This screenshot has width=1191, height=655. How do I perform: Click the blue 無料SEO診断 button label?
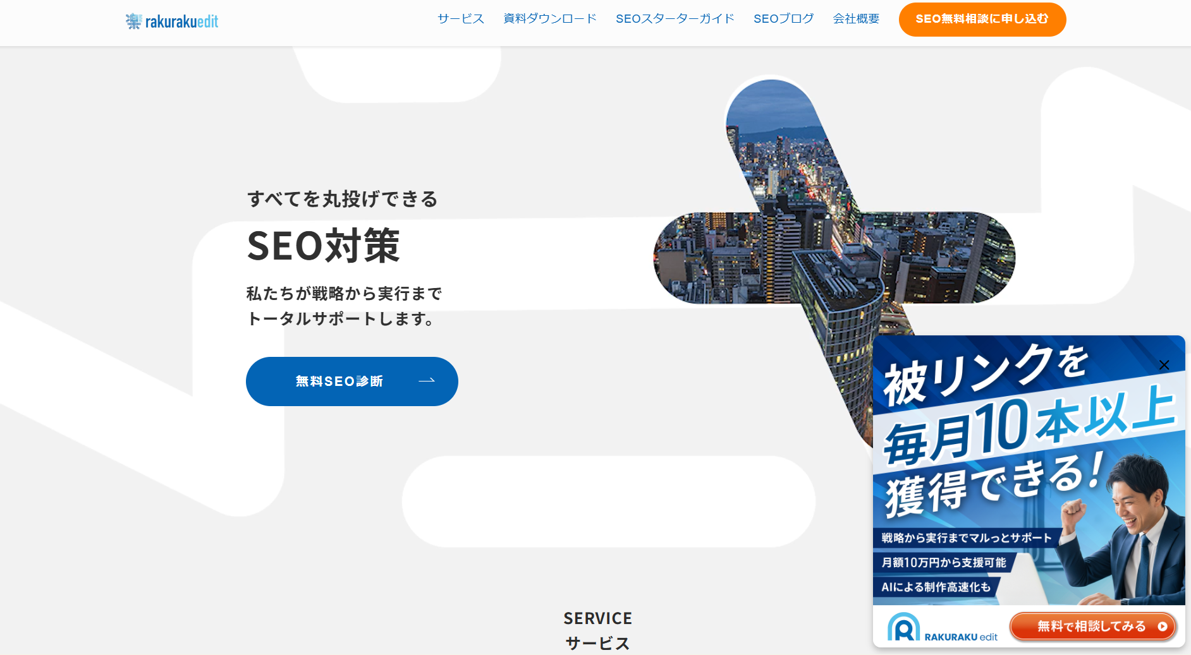[x=339, y=382]
